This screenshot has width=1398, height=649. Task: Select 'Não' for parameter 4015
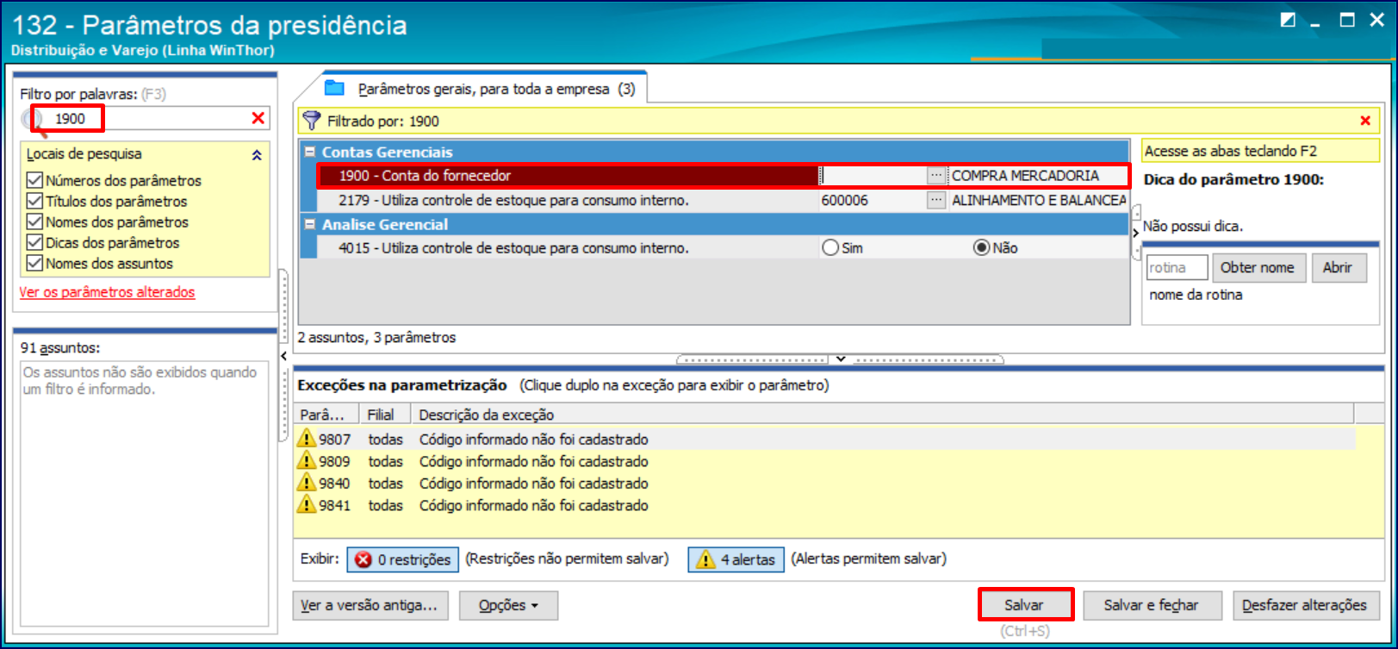[981, 247]
